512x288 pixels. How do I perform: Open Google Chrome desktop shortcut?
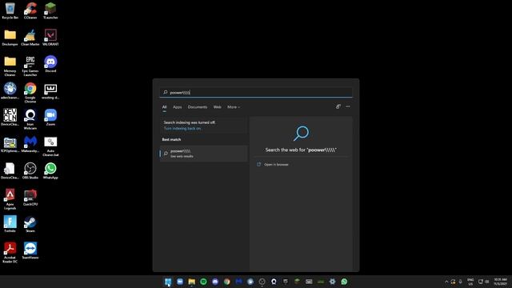30,93
